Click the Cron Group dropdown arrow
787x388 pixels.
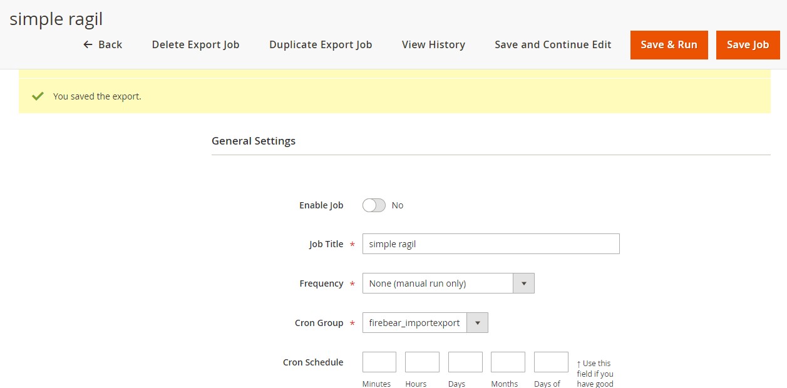tap(478, 323)
